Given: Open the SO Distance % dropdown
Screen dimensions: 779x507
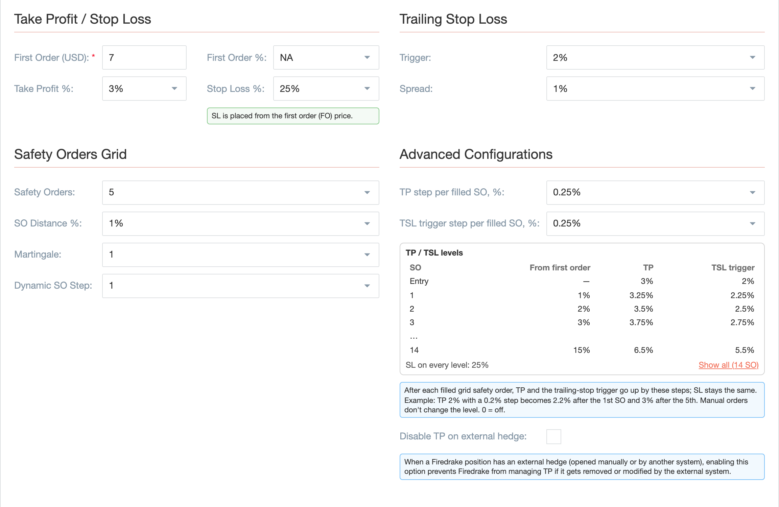Looking at the screenshot, I should click(240, 224).
